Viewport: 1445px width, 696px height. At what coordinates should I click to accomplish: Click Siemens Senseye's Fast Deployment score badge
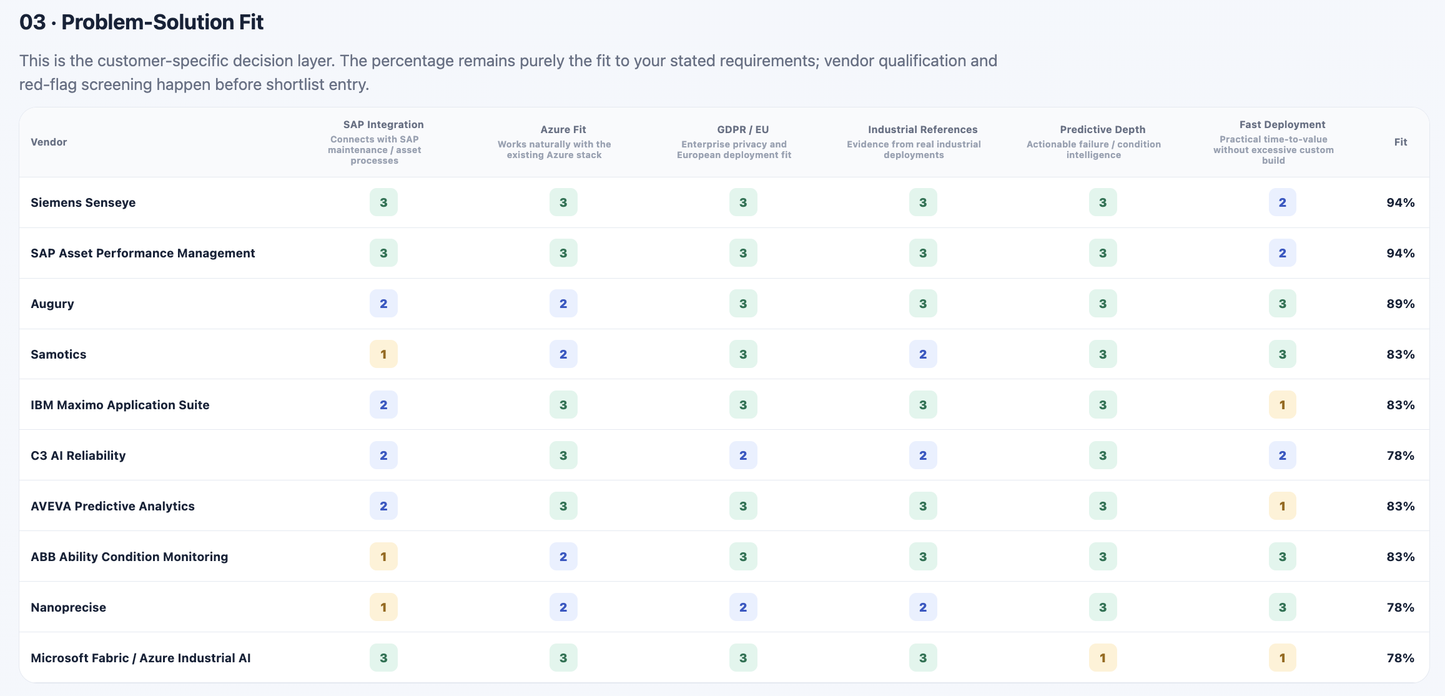coord(1283,202)
